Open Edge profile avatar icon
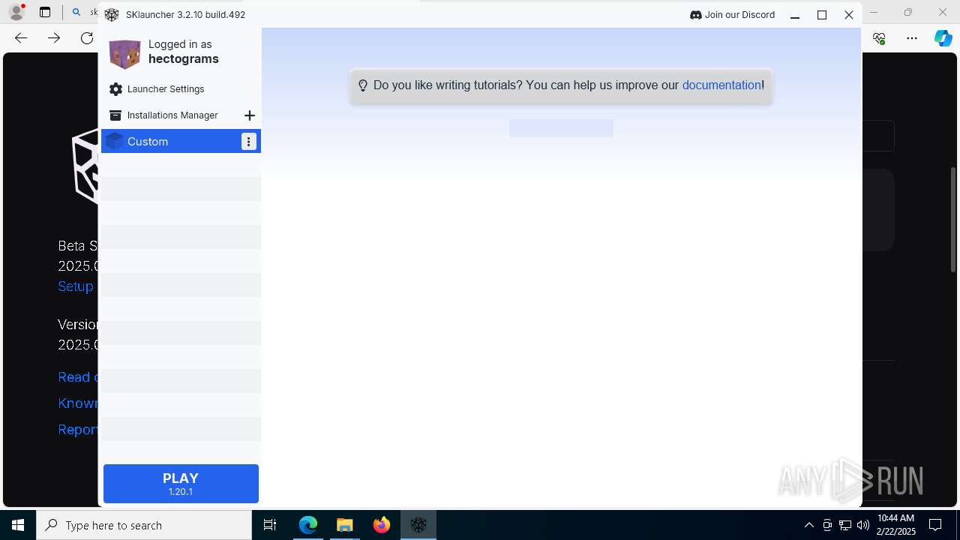Viewport: 960px width, 540px height. click(x=16, y=12)
